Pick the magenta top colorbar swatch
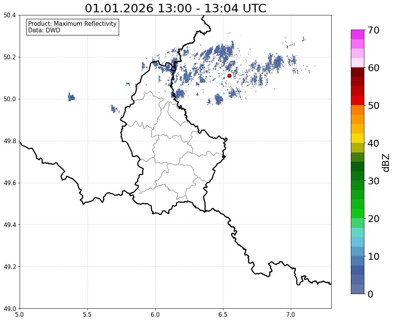 coord(357,35)
